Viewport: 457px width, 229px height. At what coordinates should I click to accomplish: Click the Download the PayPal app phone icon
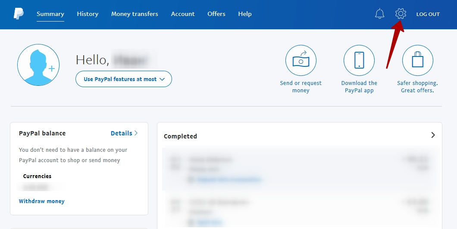359,60
